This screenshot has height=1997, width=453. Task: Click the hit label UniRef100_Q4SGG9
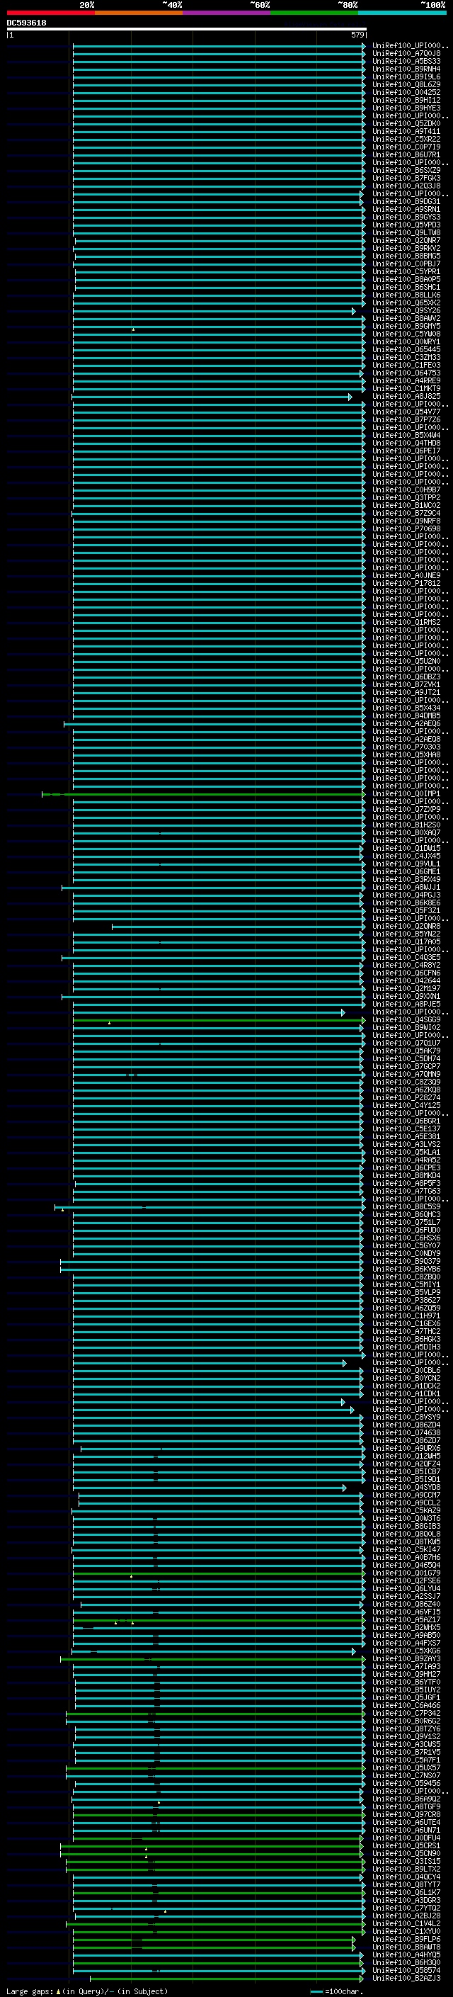[x=406, y=1020]
